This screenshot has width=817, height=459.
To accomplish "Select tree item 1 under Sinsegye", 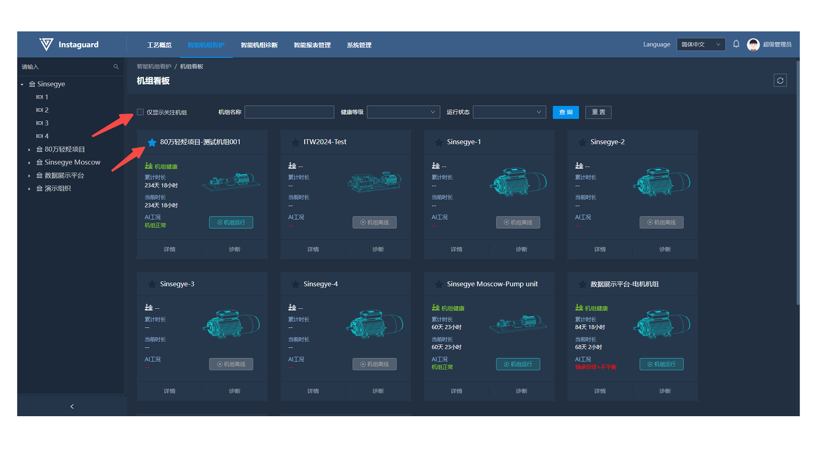I will (x=46, y=97).
